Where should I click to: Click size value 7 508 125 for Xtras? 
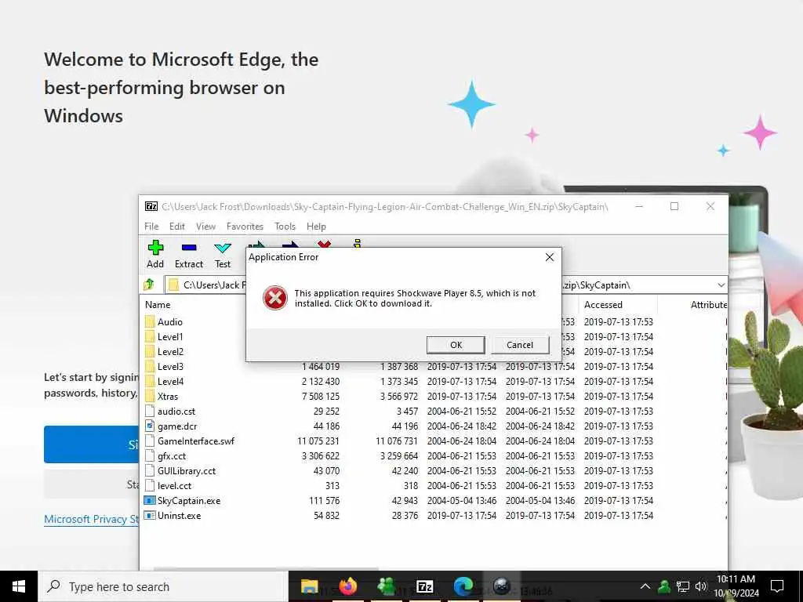coord(321,396)
